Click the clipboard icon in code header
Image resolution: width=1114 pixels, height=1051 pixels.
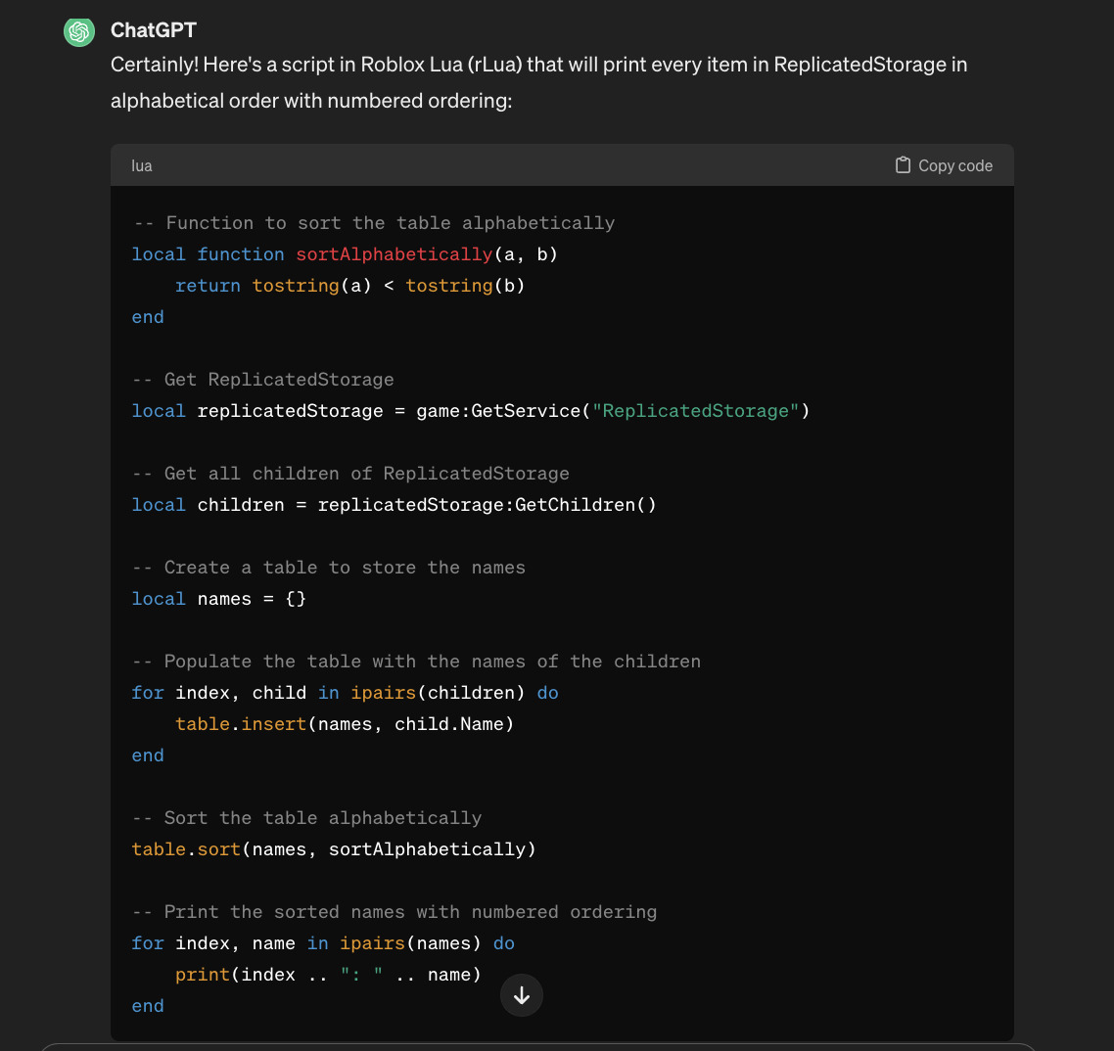903,165
